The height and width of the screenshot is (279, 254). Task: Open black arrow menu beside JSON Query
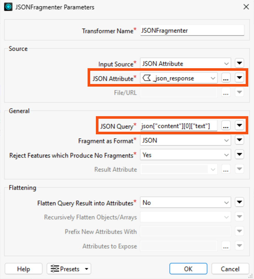tap(239, 125)
